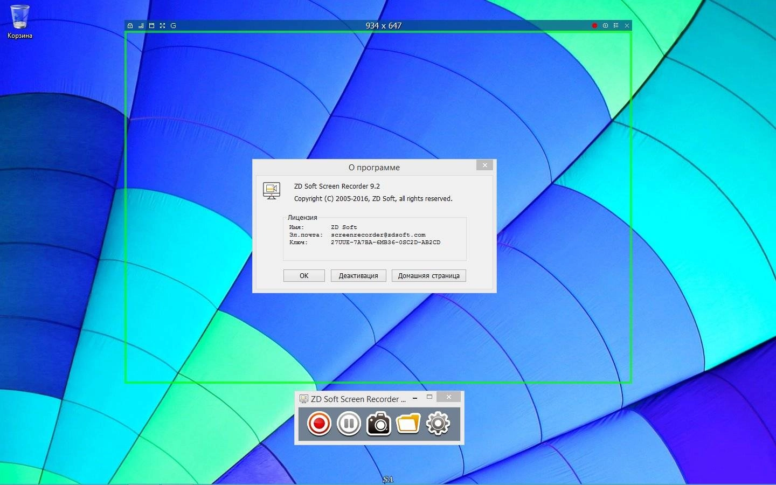Take a screenshot with the camera icon
This screenshot has width=776, height=485.
(379, 424)
